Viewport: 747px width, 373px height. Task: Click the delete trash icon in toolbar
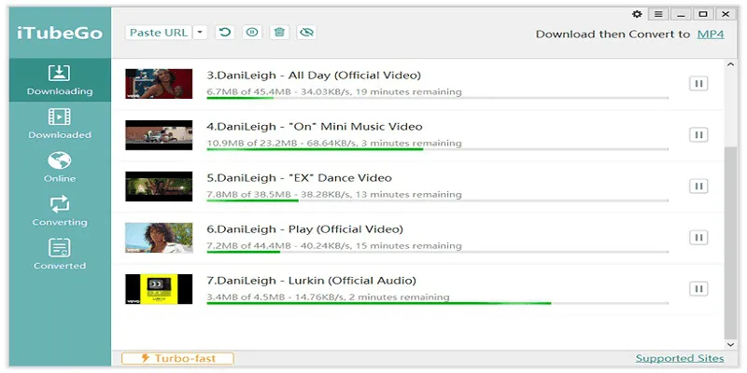279,33
